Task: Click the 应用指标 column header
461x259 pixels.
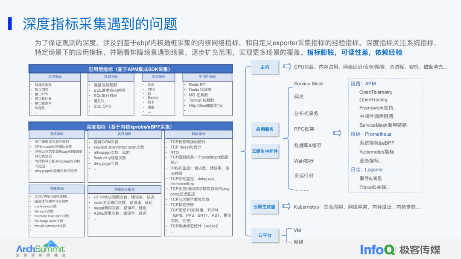Action: (55, 77)
